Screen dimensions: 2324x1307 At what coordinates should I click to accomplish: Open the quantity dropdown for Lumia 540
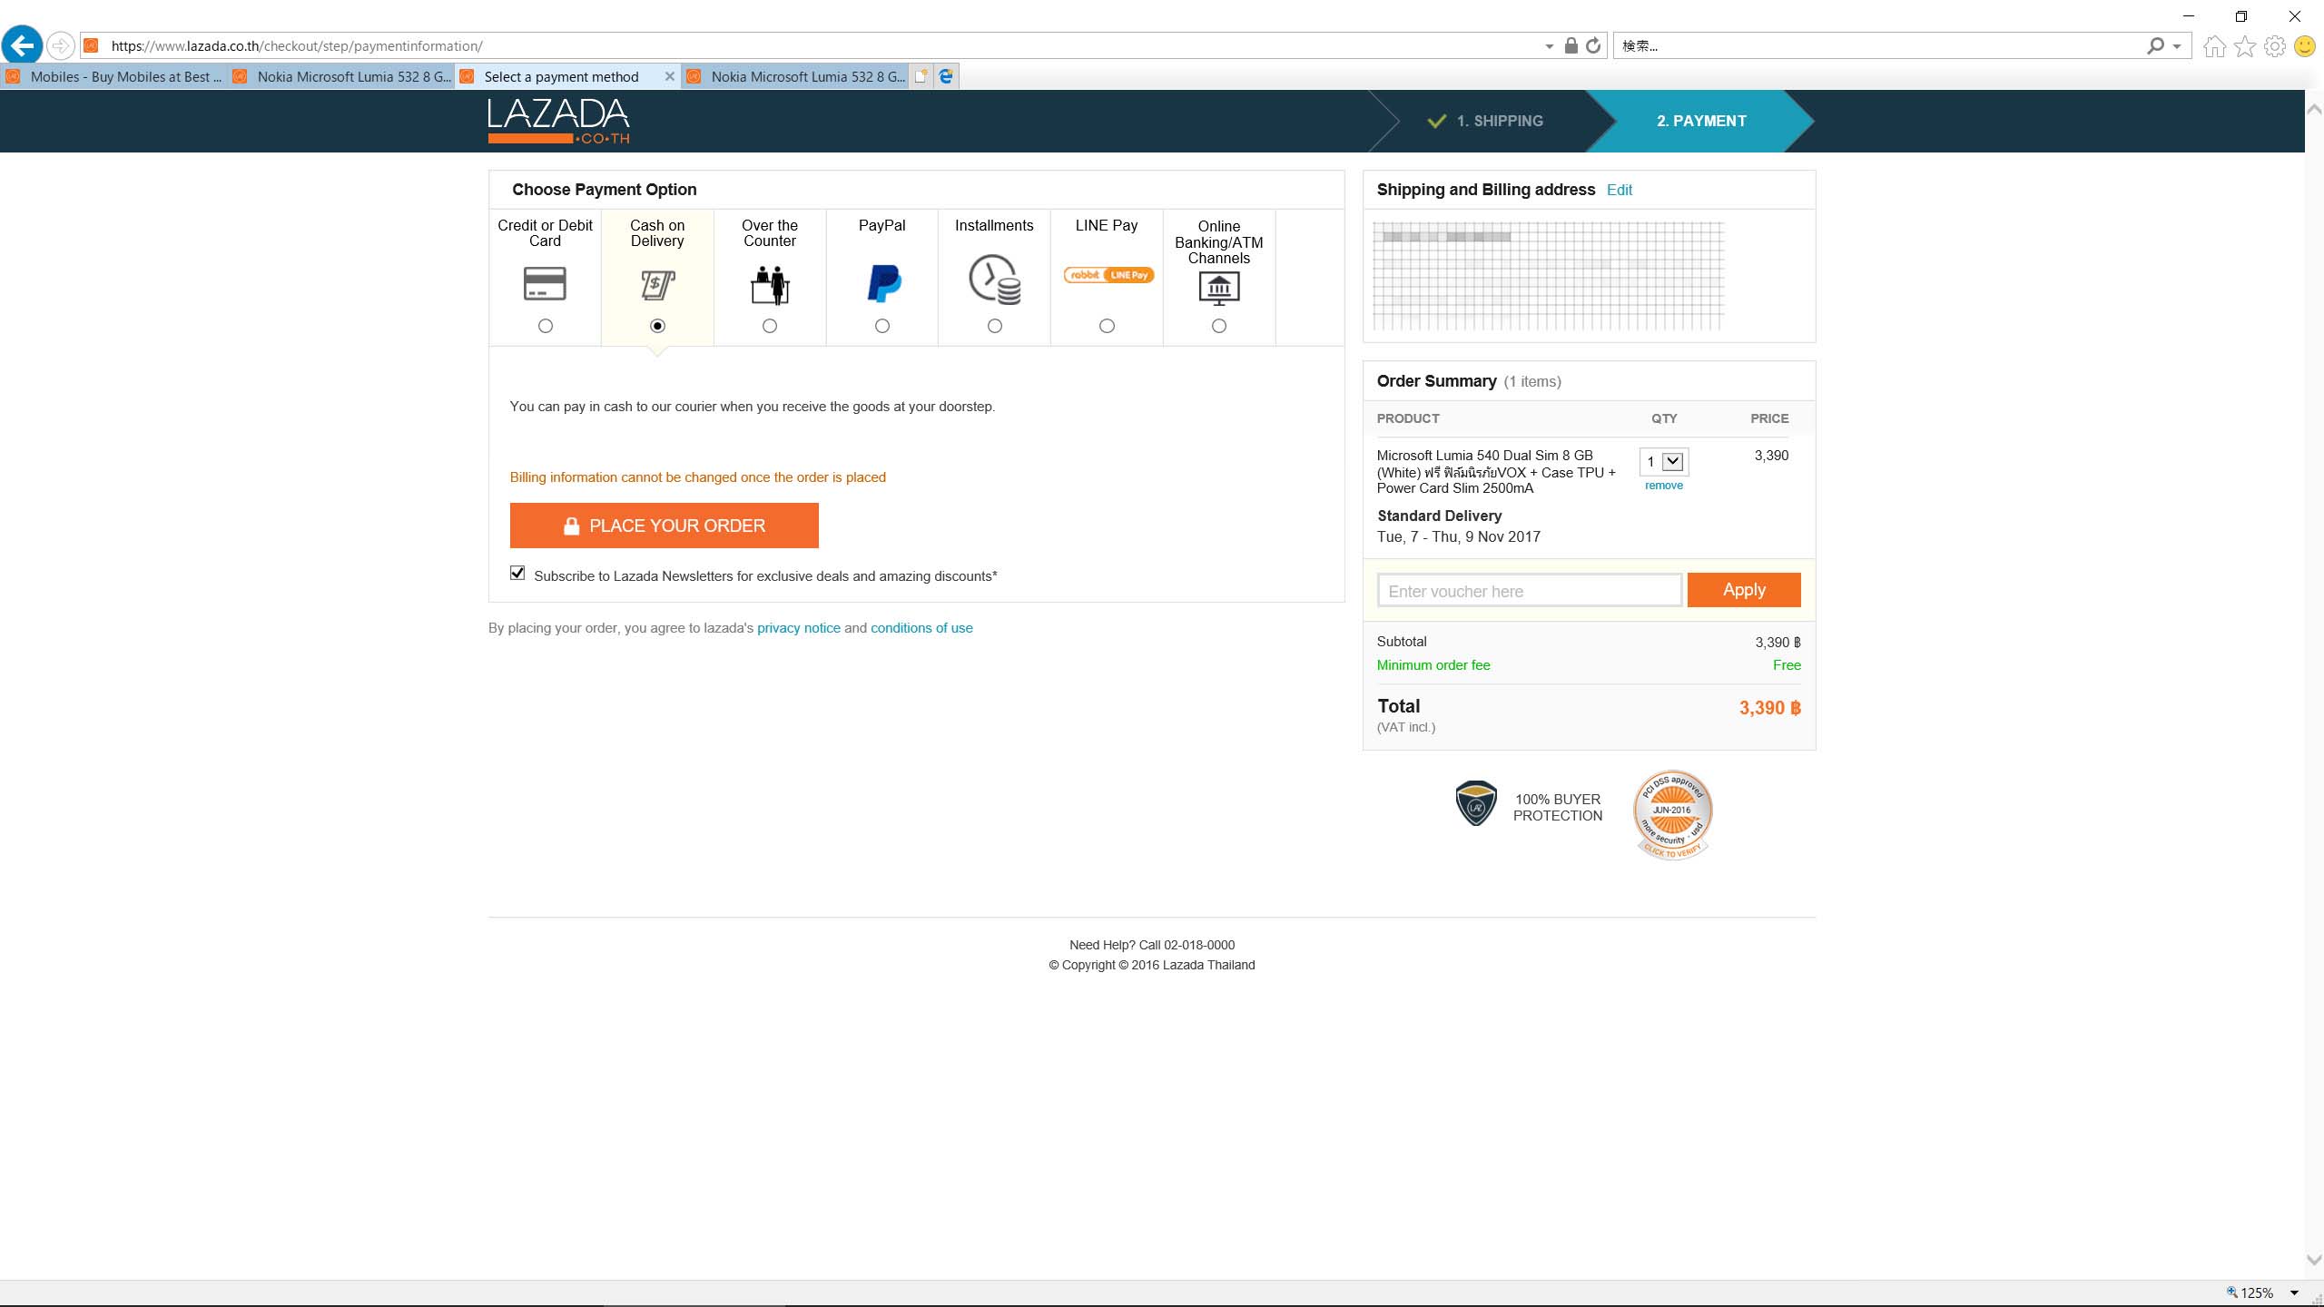1664,462
